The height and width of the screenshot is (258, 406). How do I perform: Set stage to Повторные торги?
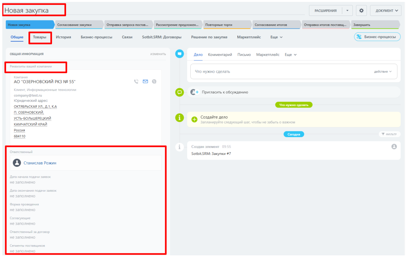pos(227,25)
